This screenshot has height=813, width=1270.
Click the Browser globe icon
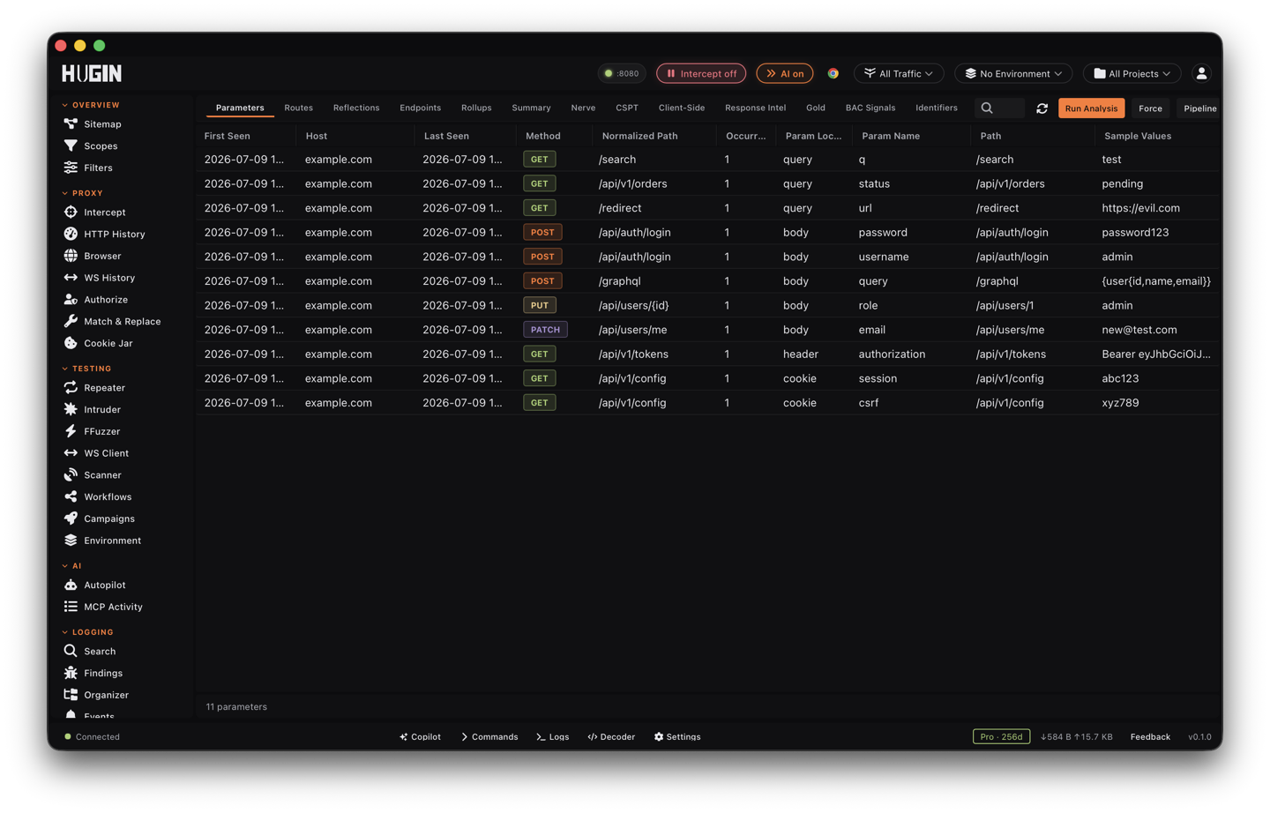(71, 256)
